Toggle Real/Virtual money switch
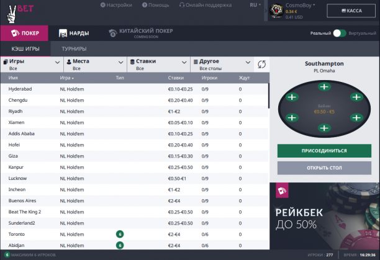The height and width of the screenshot is (260, 380). coord(339,33)
